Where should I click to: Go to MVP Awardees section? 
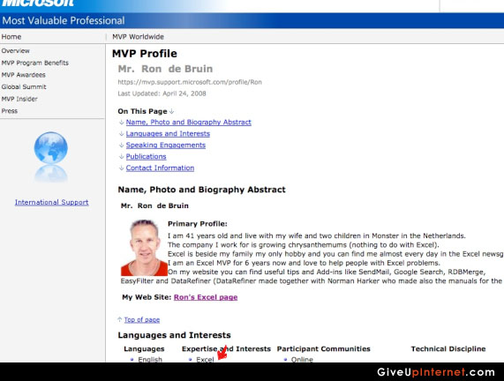pyautogui.click(x=24, y=75)
